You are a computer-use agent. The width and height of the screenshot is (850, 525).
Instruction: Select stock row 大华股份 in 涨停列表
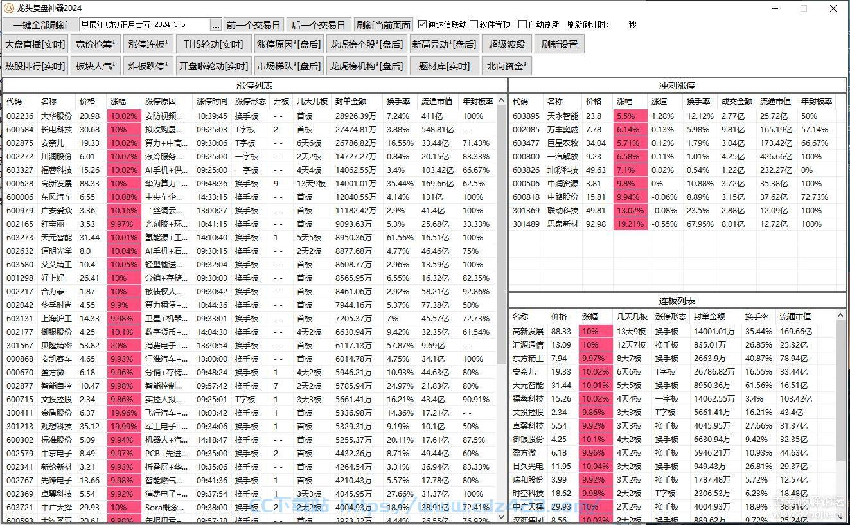tap(249, 116)
